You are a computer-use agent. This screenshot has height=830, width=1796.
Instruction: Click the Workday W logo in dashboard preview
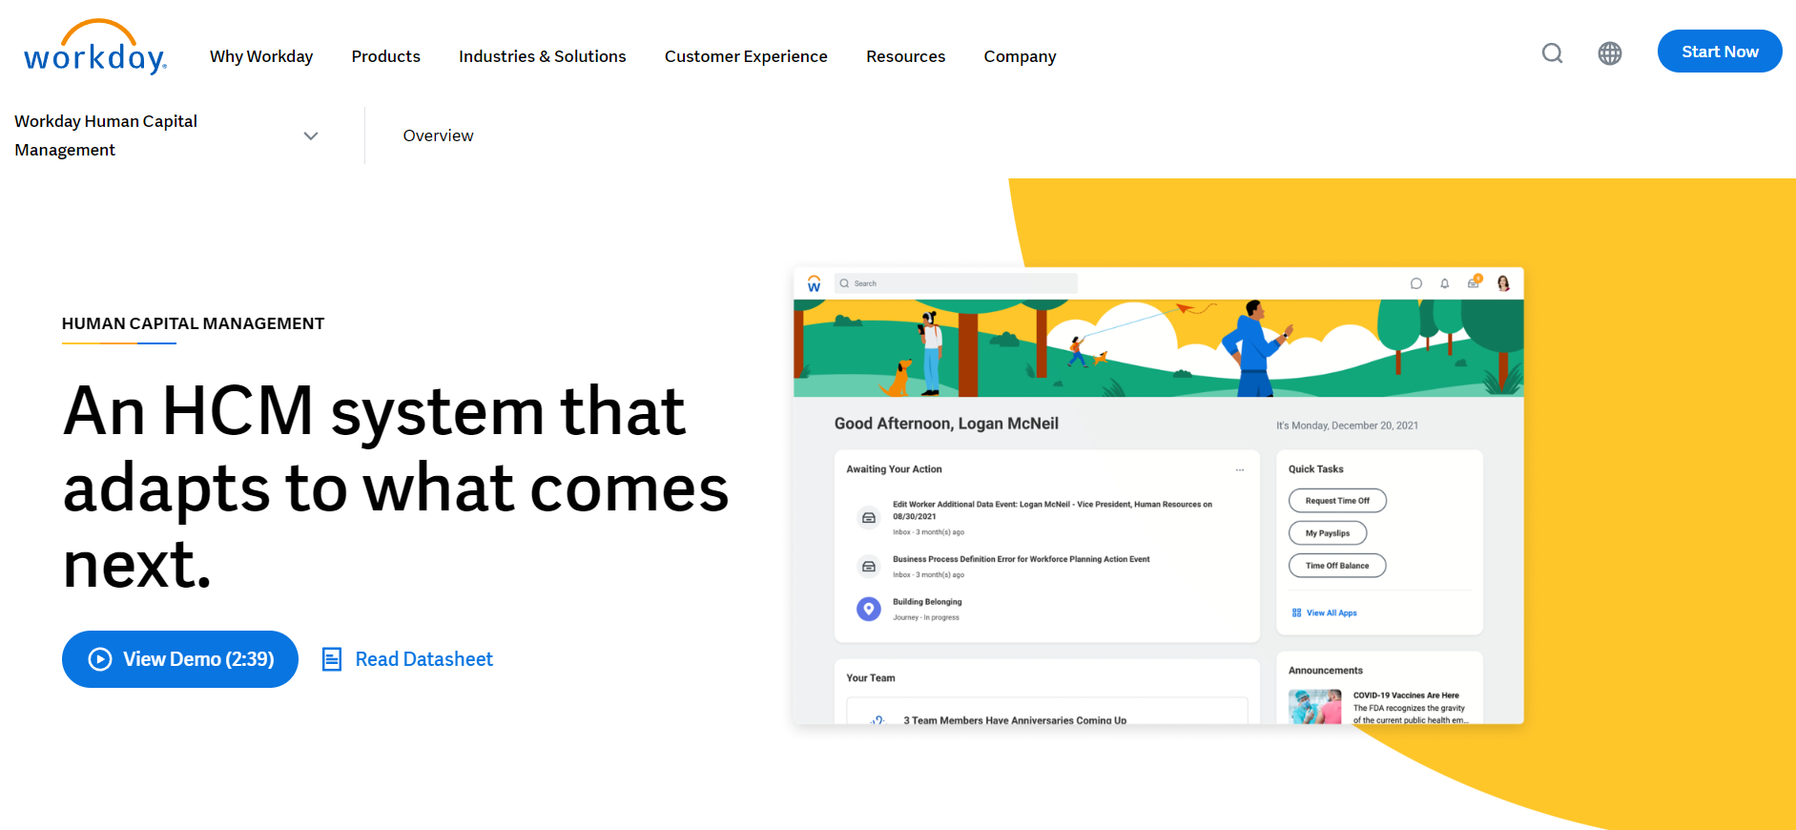(x=814, y=283)
